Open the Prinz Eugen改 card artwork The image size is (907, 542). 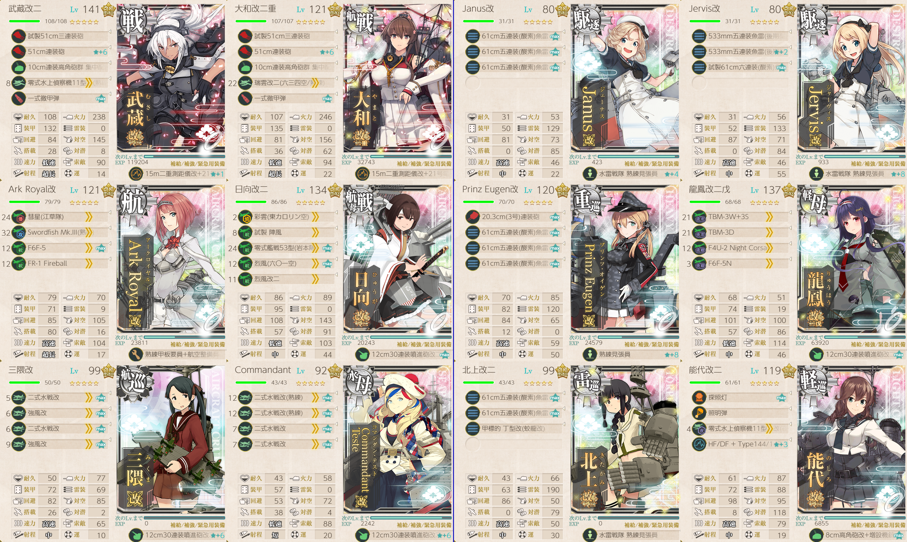[625, 259]
